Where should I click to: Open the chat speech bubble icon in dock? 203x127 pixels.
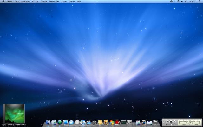[77, 122]
